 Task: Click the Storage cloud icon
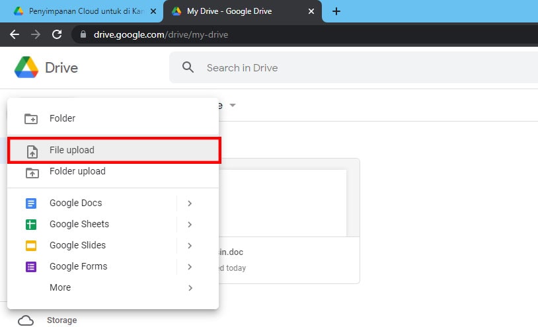tap(26, 321)
